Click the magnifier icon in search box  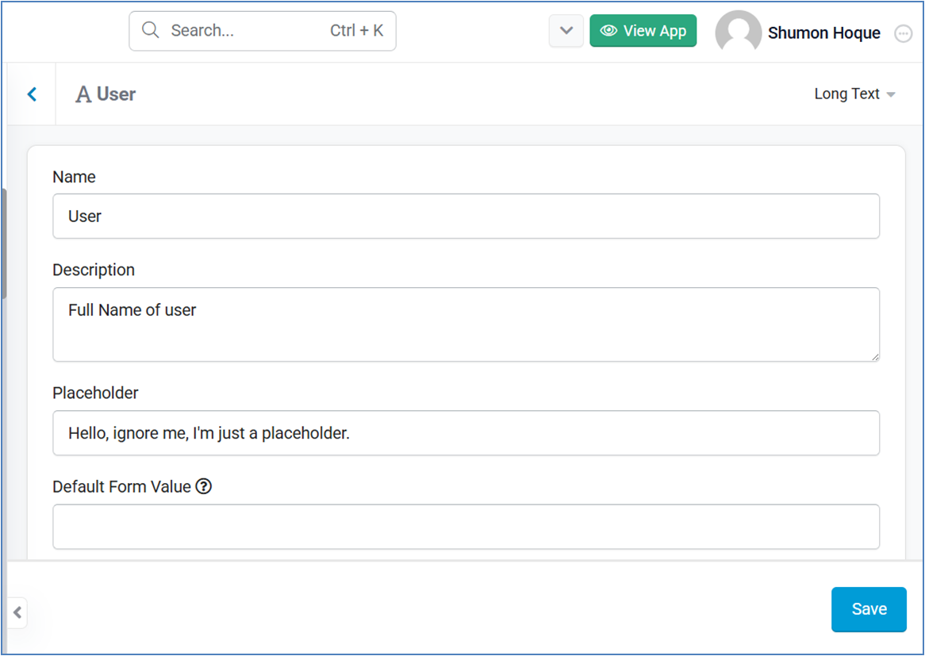(151, 30)
